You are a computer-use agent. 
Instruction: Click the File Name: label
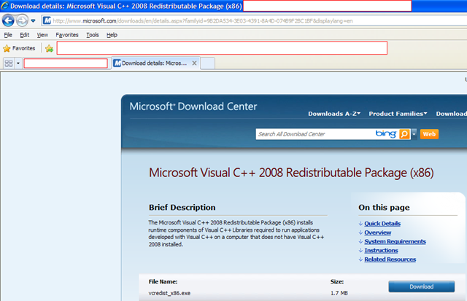click(163, 281)
